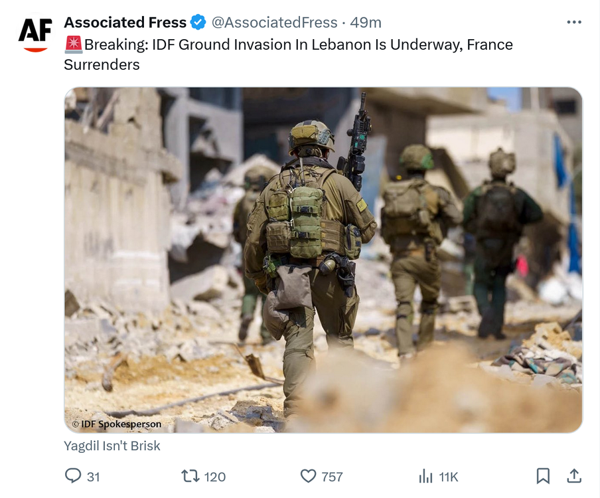Share the tweet via the upload arrow icon
The height and width of the screenshot is (498, 600).
point(574,476)
